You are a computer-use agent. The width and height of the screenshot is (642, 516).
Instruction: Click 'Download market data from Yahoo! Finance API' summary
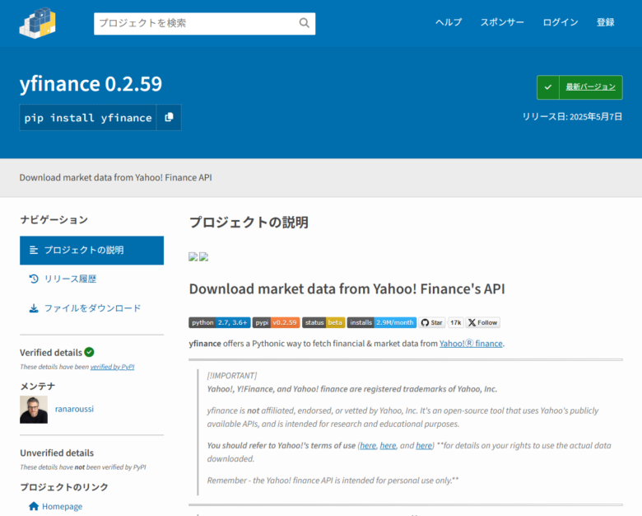115,177
